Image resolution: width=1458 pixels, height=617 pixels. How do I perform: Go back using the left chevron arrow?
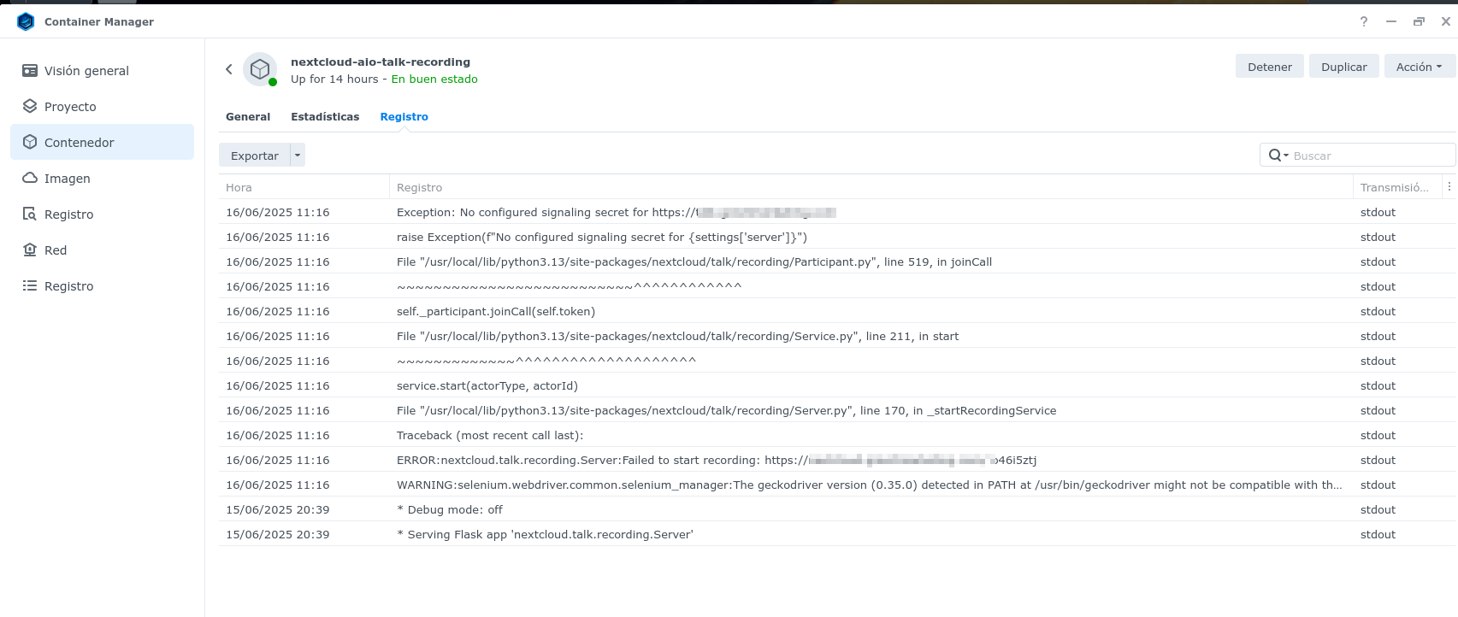tap(228, 69)
